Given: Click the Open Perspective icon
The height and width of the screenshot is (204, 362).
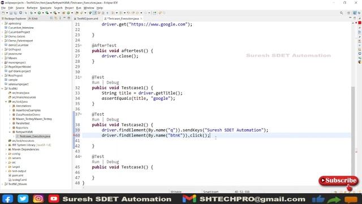Looking at the screenshot, I should 349,13.
